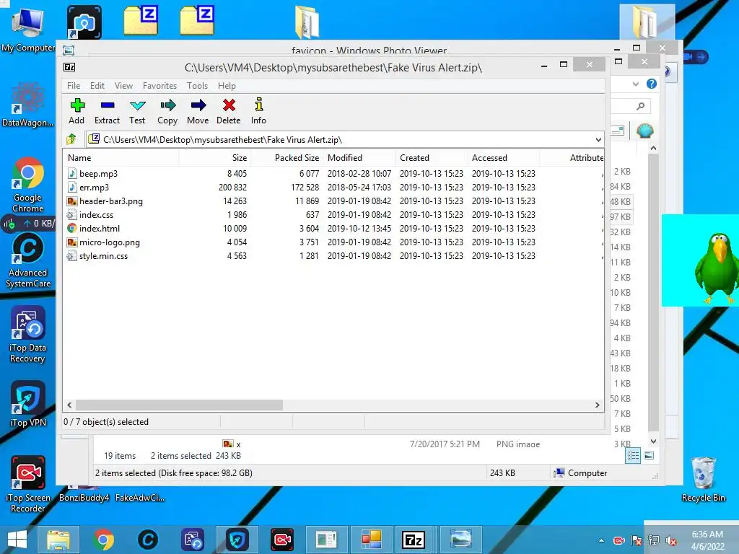
Task: Switch Explorer to details view icon
Action: pyautogui.click(x=632, y=455)
